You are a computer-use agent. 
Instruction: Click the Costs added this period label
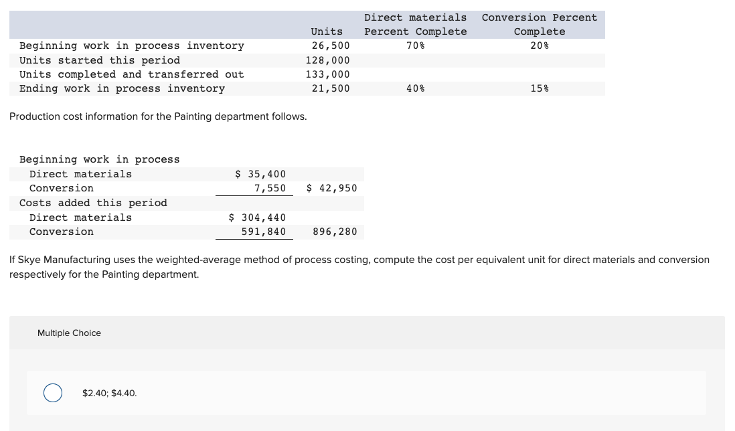[93, 203]
